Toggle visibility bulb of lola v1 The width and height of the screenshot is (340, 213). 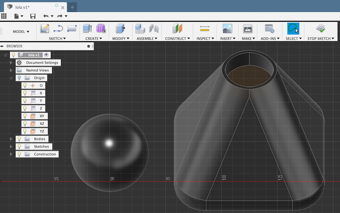[14, 55]
